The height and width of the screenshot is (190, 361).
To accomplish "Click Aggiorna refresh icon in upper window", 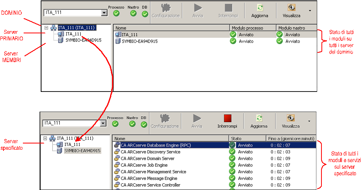I will (260, 8).
